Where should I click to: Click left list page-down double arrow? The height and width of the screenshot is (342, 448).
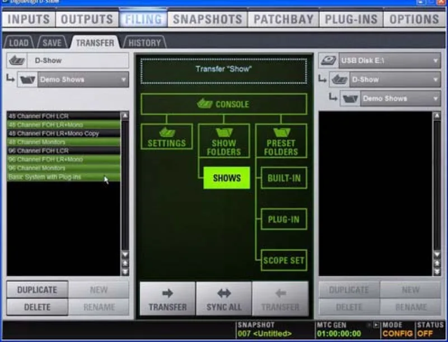coord(125,272)
